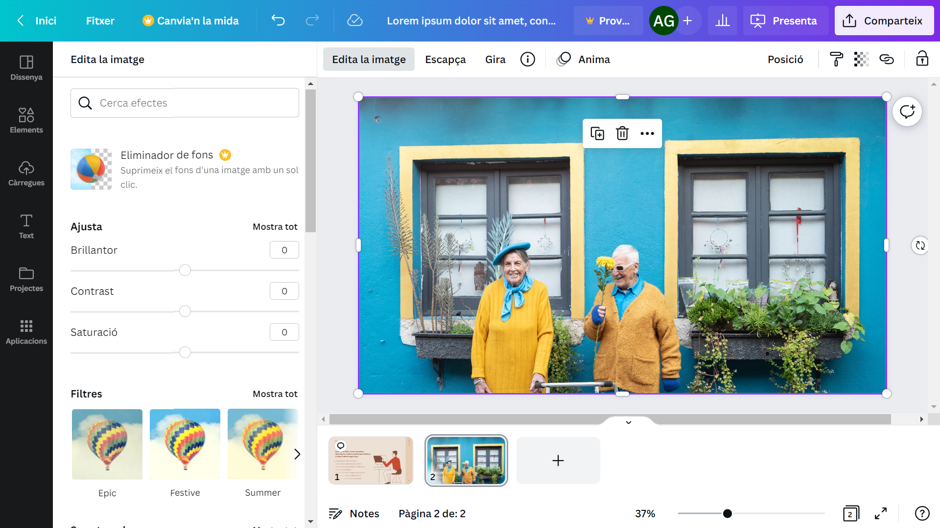
Task: Open the Elements sidebar panel
Action: click(26, 120)
